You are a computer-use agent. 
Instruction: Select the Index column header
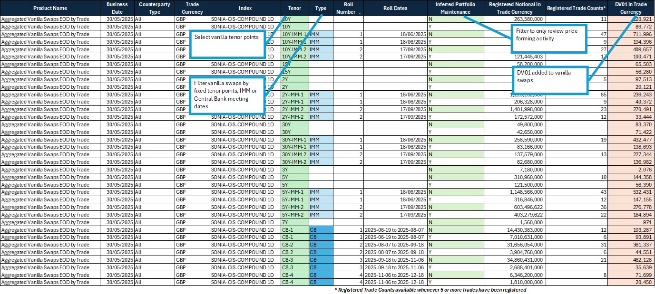[245, 8]
